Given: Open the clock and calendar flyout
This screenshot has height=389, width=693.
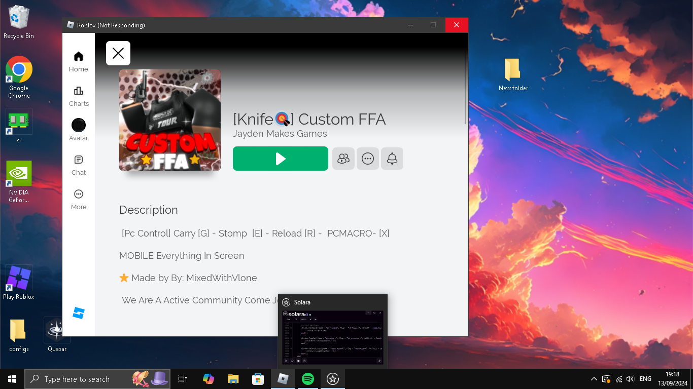Looking at the screenshot, I should (673, 379).
